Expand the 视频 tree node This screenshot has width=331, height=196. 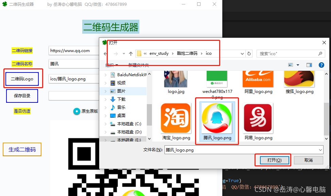click(106, 83)
